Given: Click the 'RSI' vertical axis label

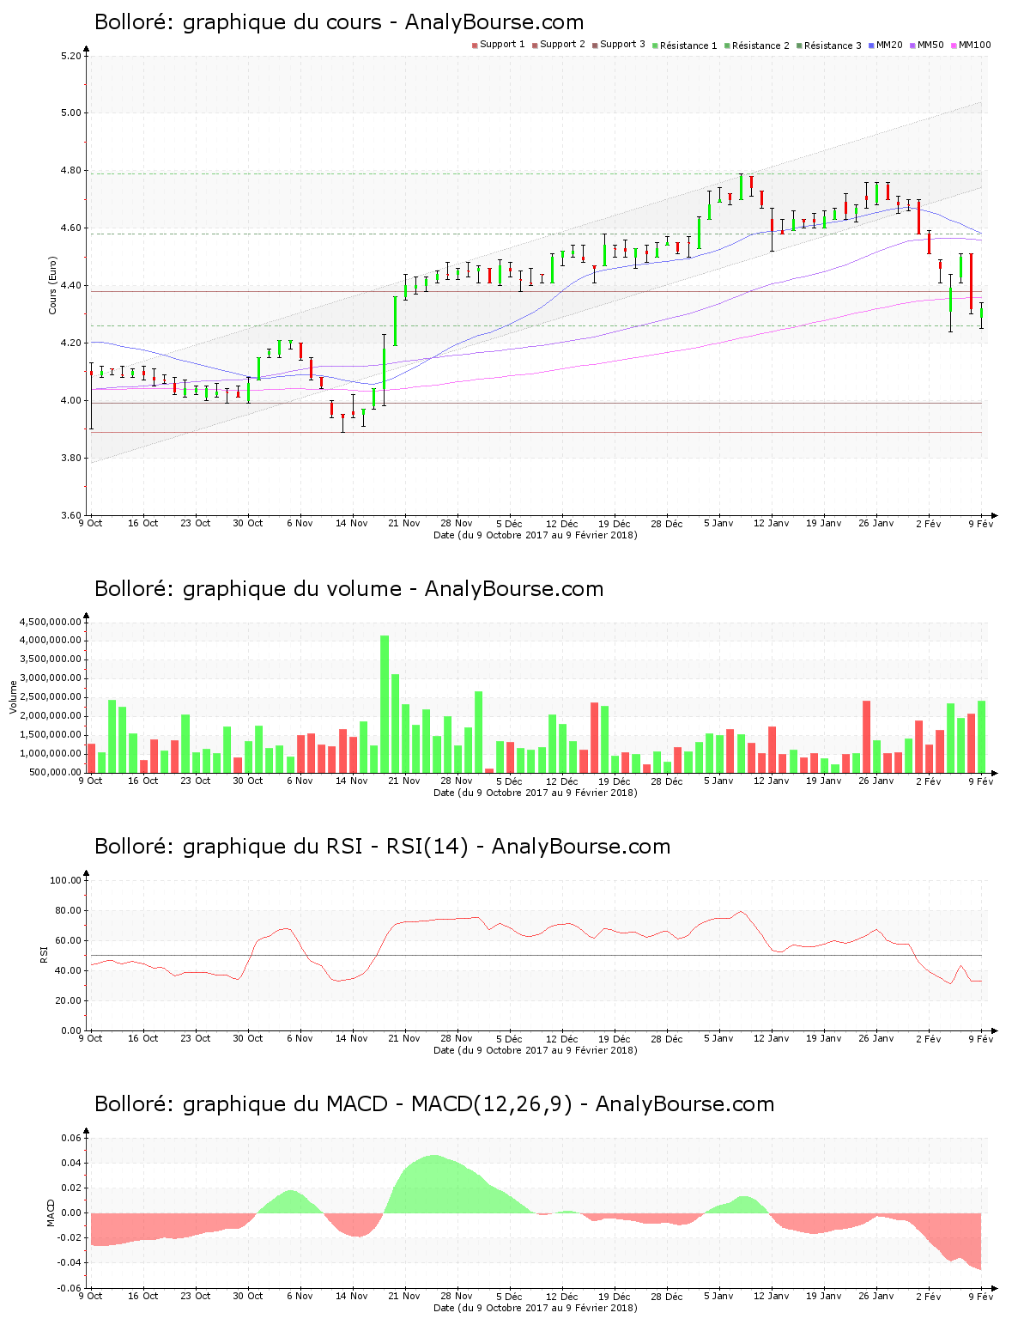Looking at the screenshot, I should [44, 954].
